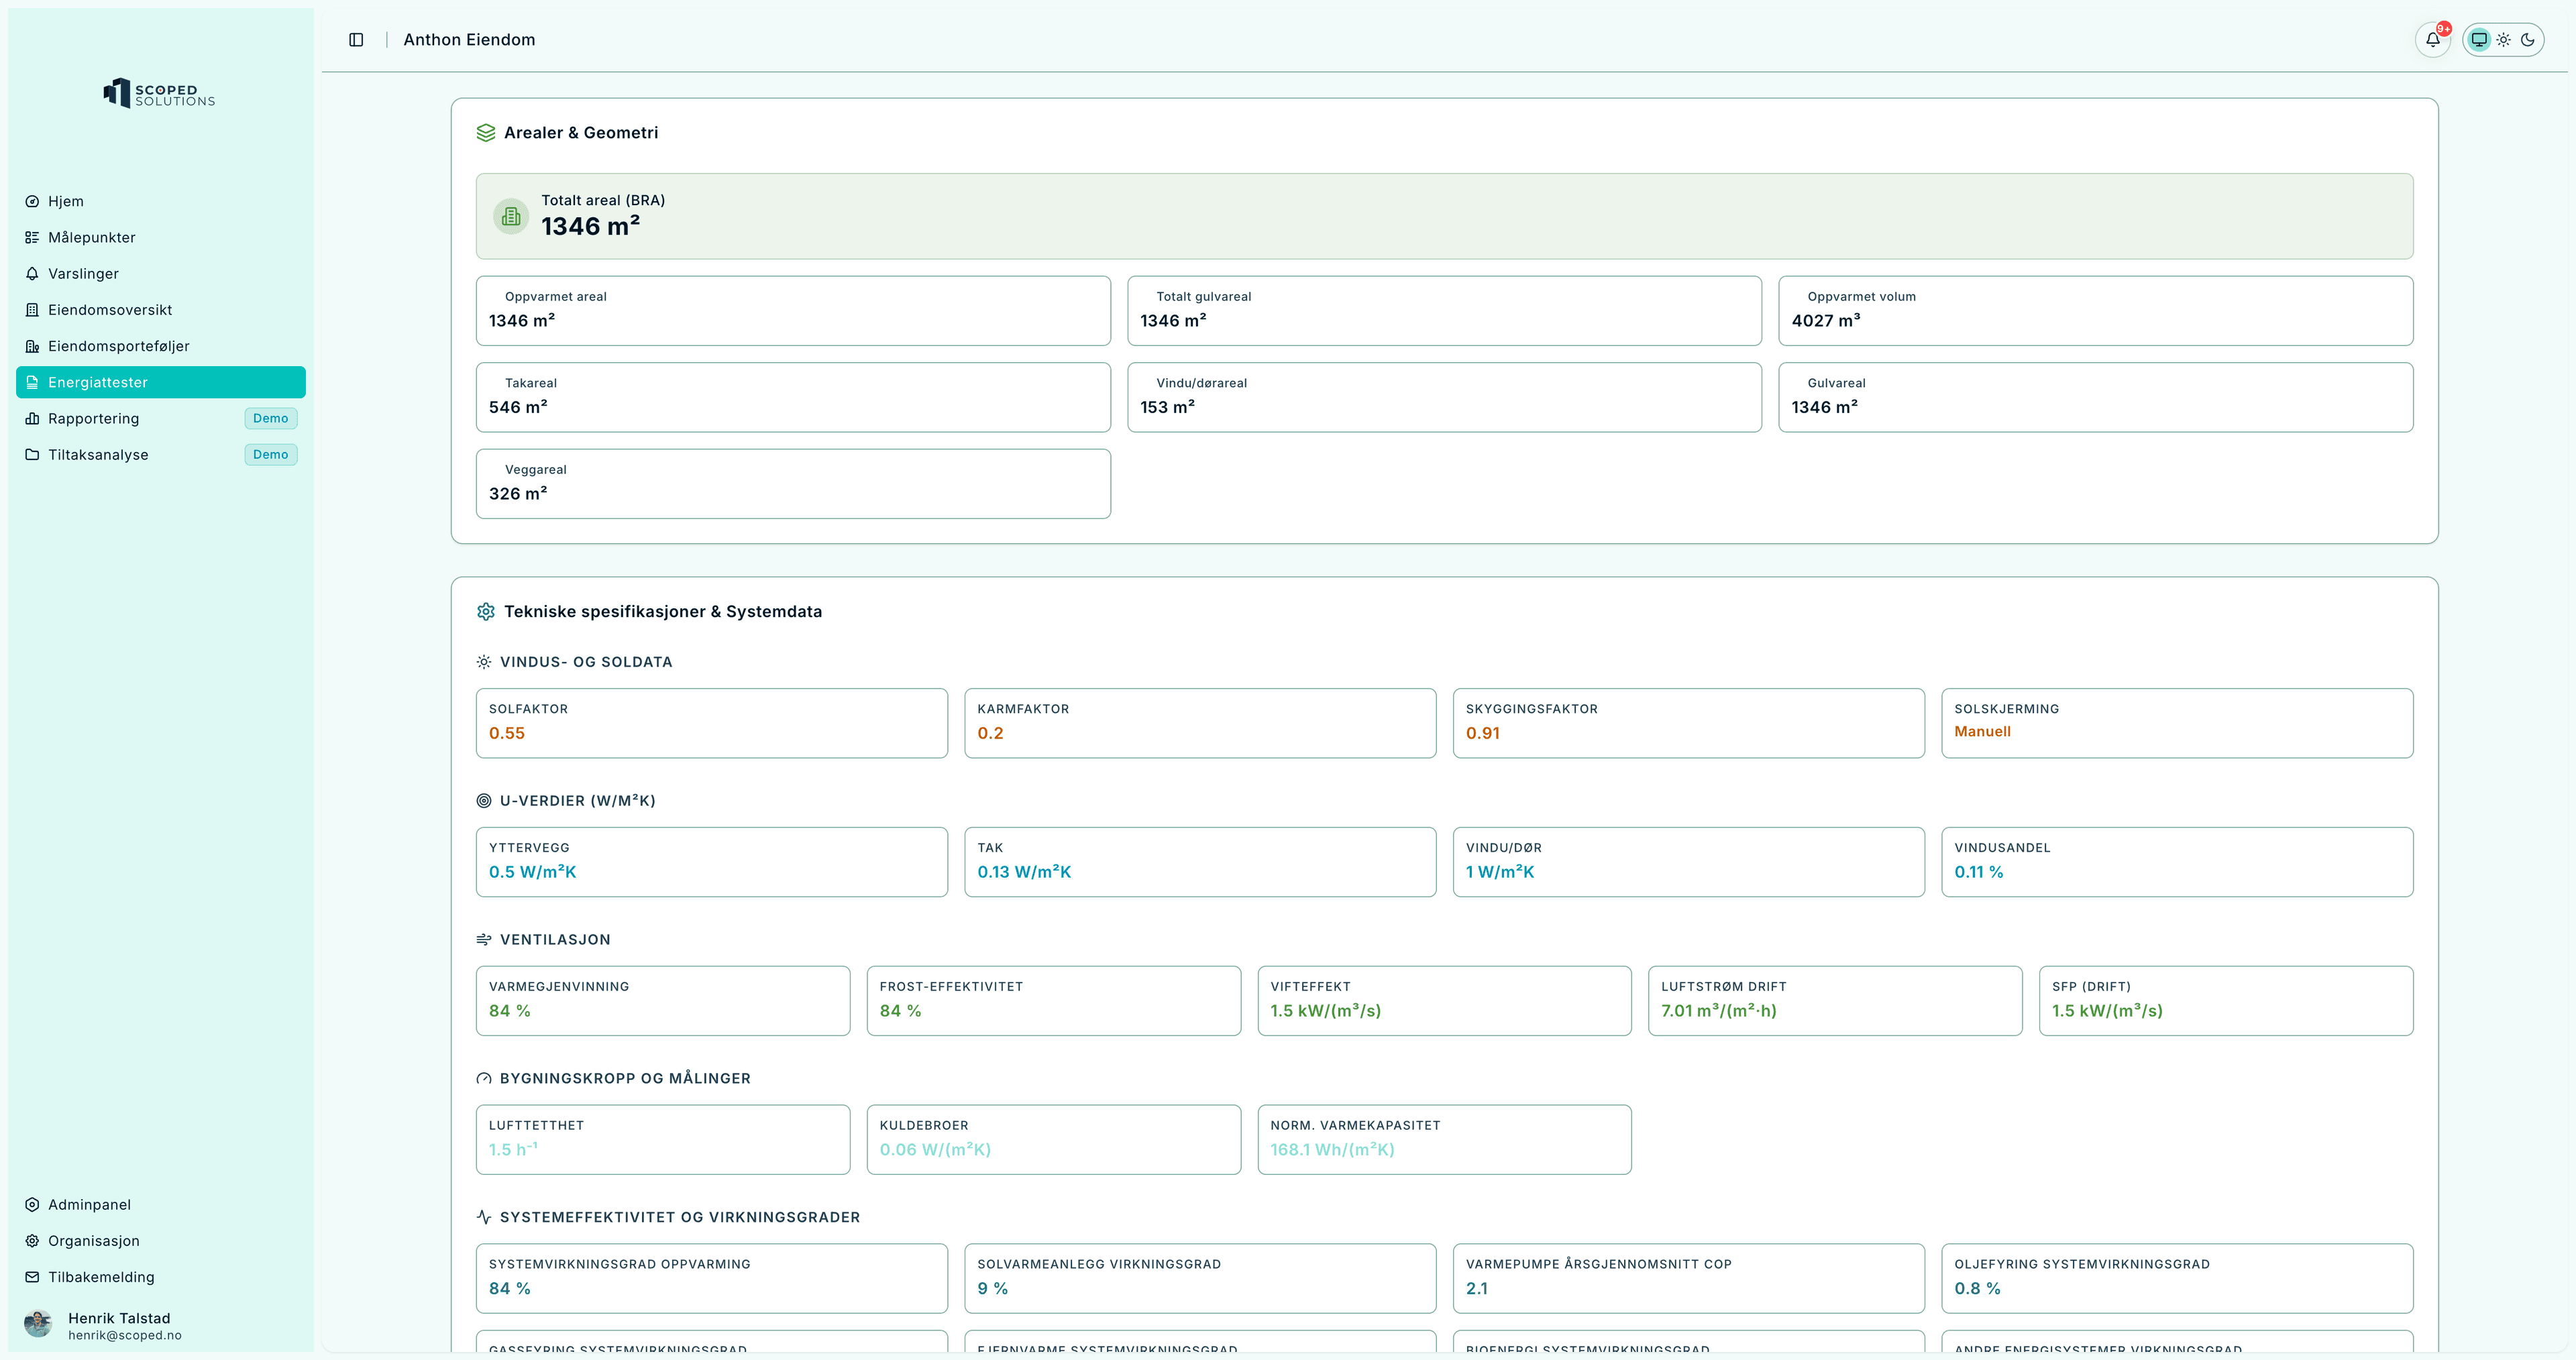Switch to light theme mode

2503,40
